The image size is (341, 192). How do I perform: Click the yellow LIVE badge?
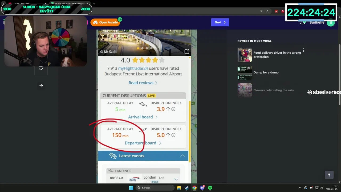pyautogui.click(x=151, y=96)
